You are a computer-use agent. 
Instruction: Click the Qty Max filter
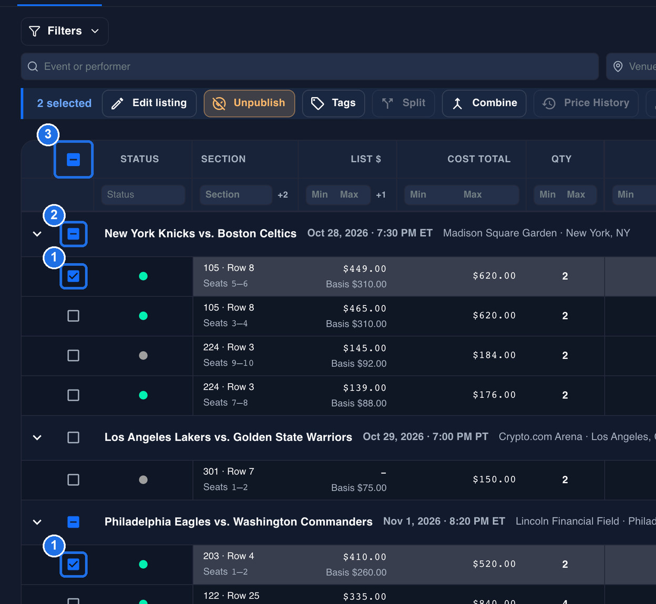[577, 194]
